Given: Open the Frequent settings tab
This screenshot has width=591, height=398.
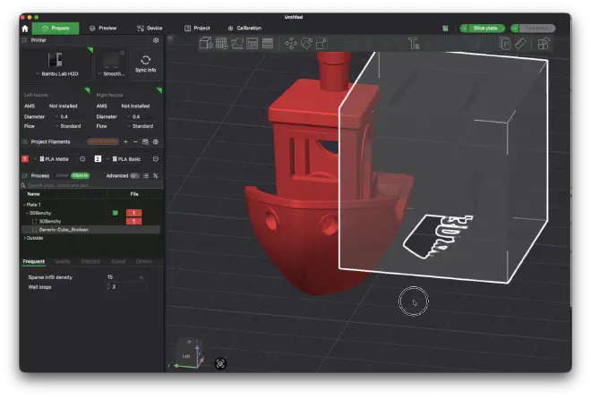Looking at the screenshot, I should tap(33, 262).
